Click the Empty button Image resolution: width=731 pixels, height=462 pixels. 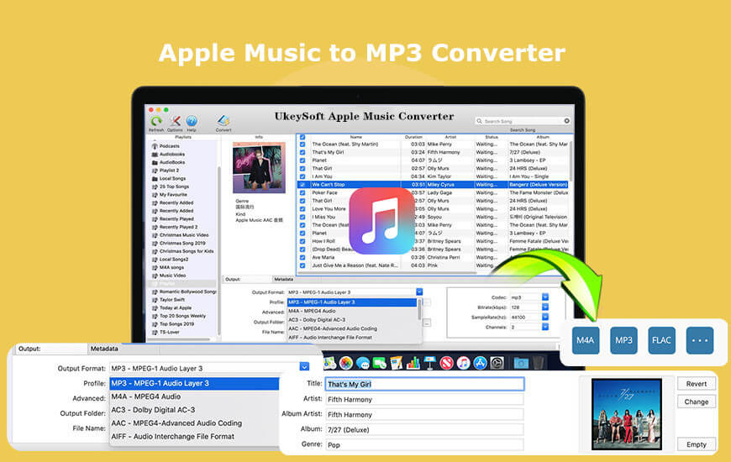pos(697,444)
